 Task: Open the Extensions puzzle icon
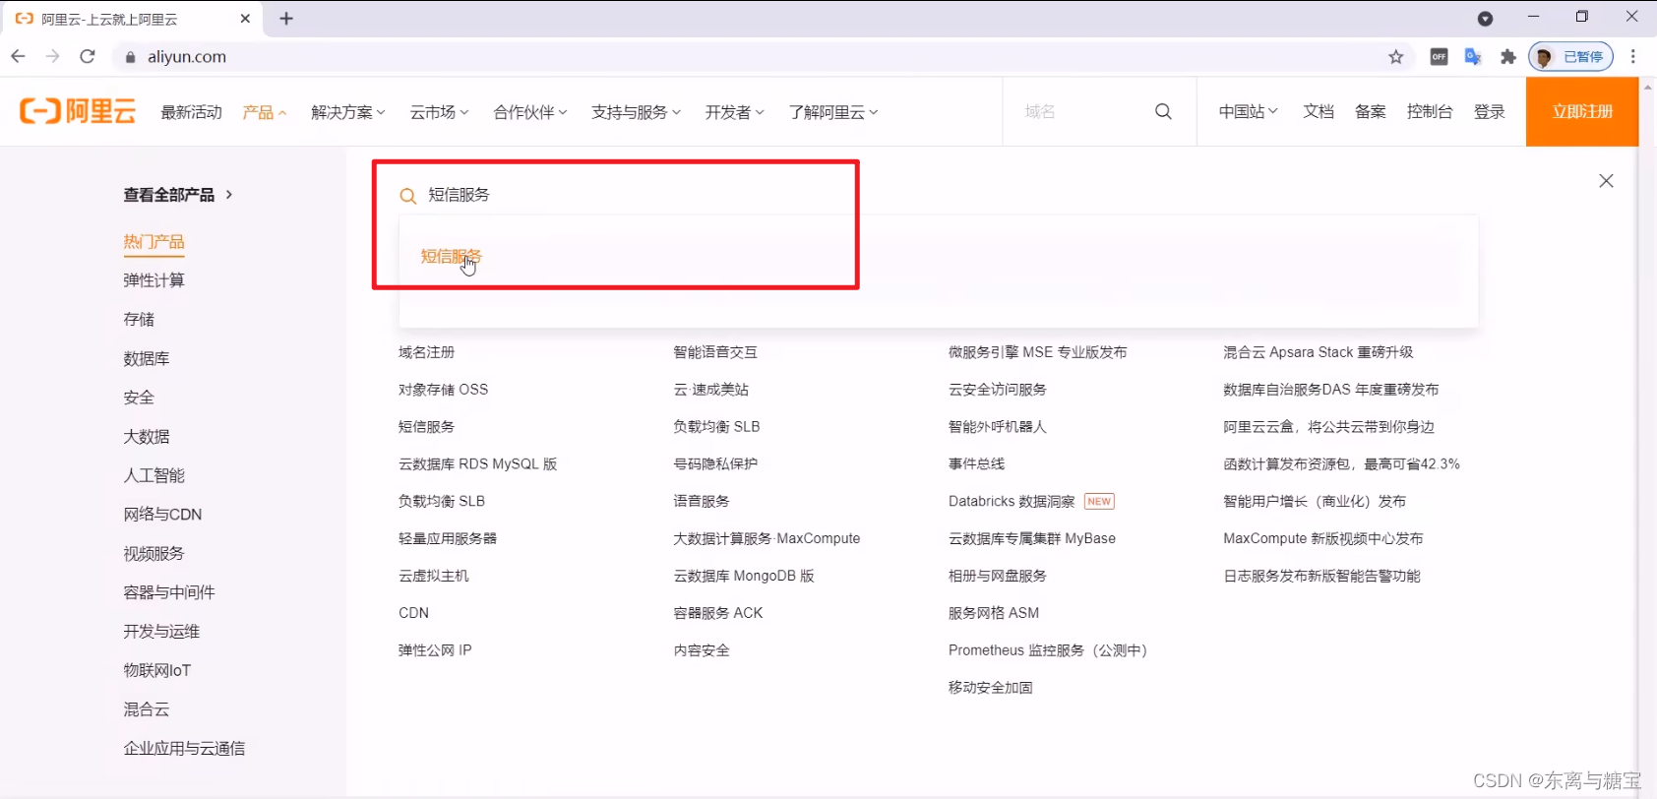pyautogui.click(x=1507, y=57)
